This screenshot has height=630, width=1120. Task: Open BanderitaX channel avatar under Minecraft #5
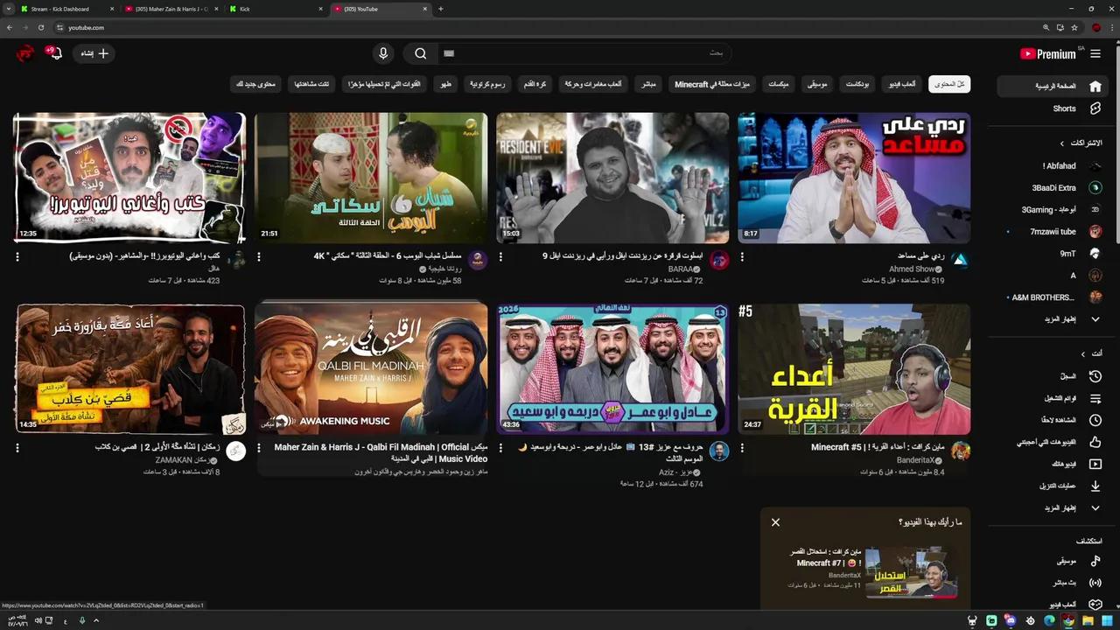(x=960, y=451)
